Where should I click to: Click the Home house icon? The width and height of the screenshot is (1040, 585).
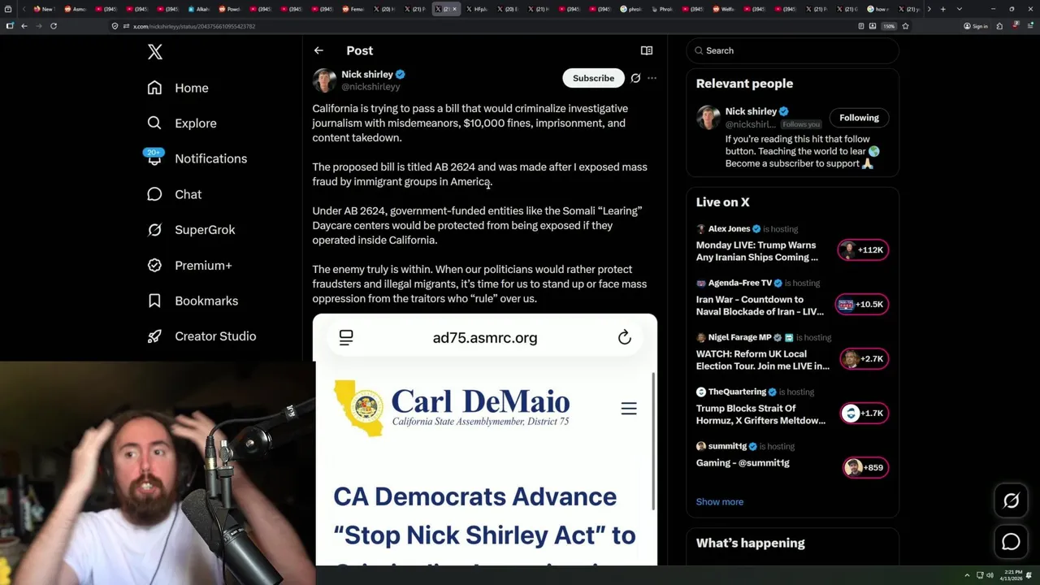click(x=154, y=88)
